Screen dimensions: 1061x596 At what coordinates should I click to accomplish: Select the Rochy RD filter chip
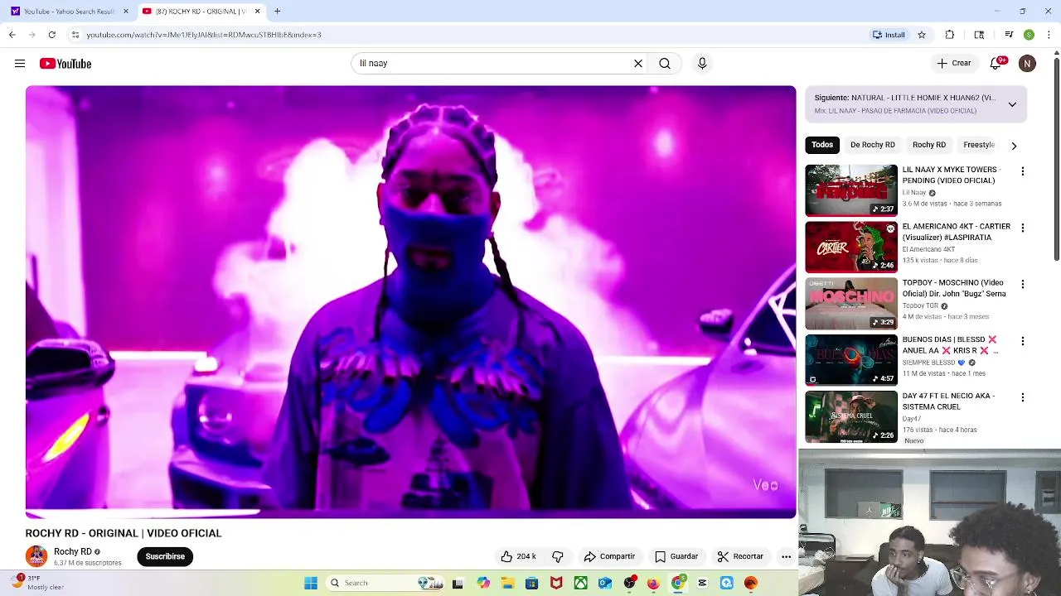(x=929, y=145)
